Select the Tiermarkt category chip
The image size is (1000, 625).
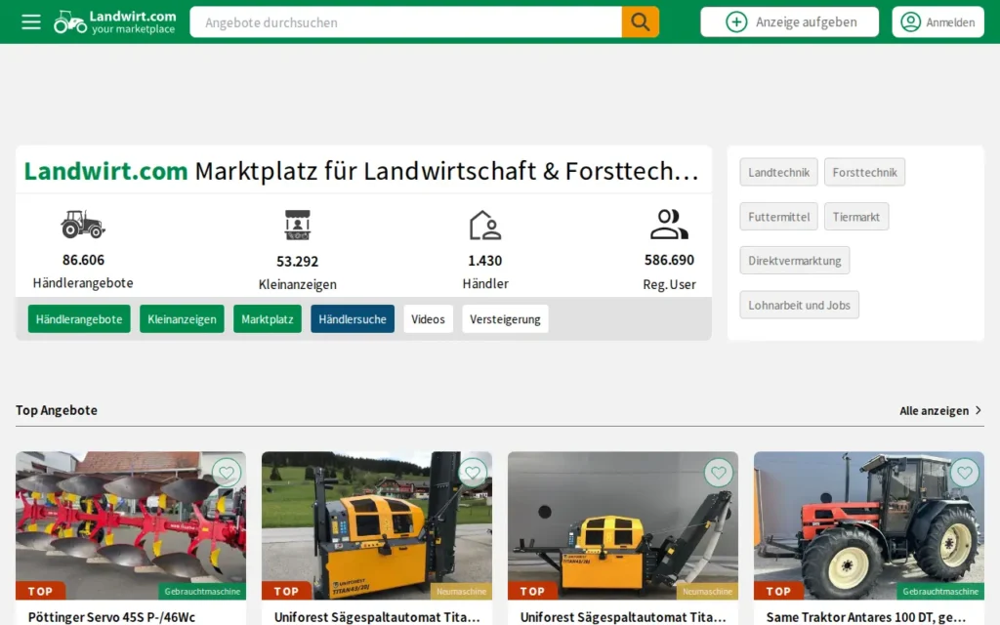pyautogui.click(x=855, y=217)
